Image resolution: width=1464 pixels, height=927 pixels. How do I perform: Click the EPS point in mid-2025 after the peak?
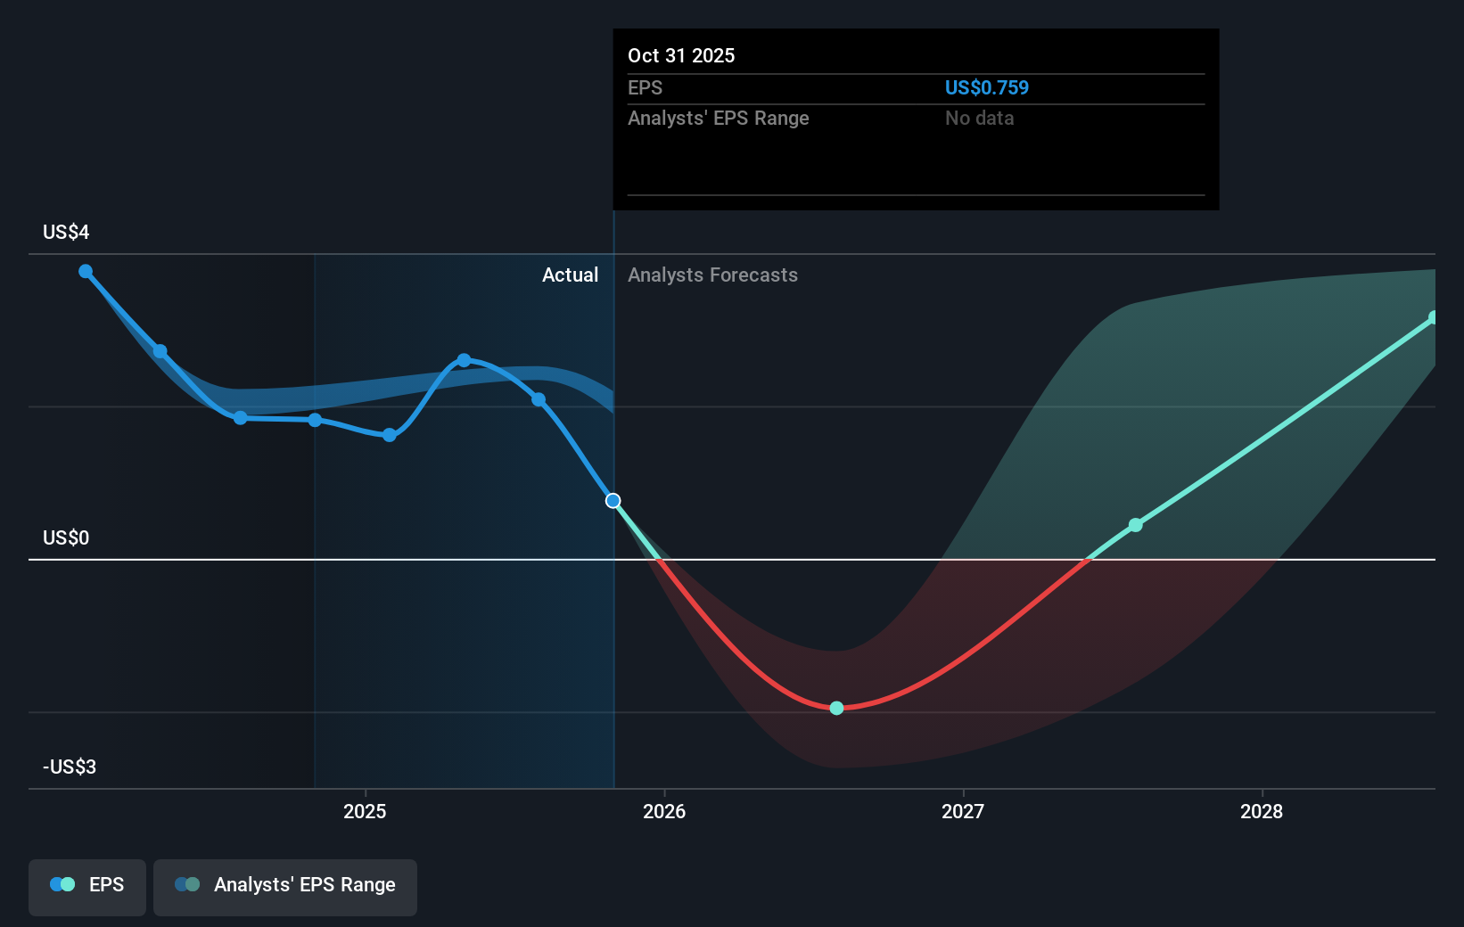tap(539, 399)
